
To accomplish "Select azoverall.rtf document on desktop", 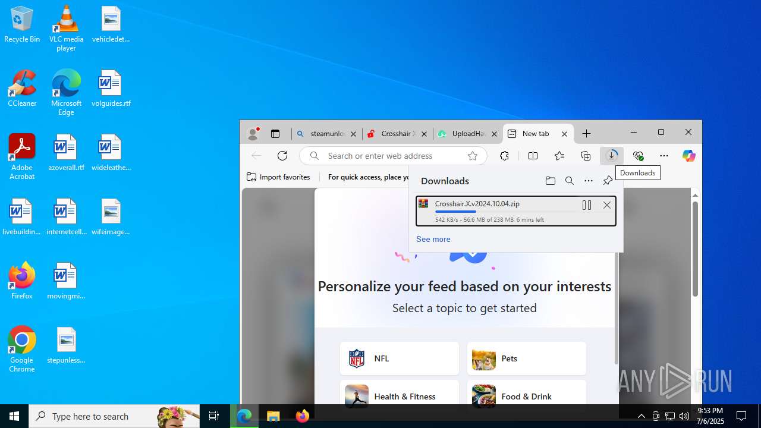I will click(66, 153).
